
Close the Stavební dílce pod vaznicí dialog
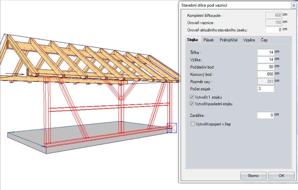293,5
